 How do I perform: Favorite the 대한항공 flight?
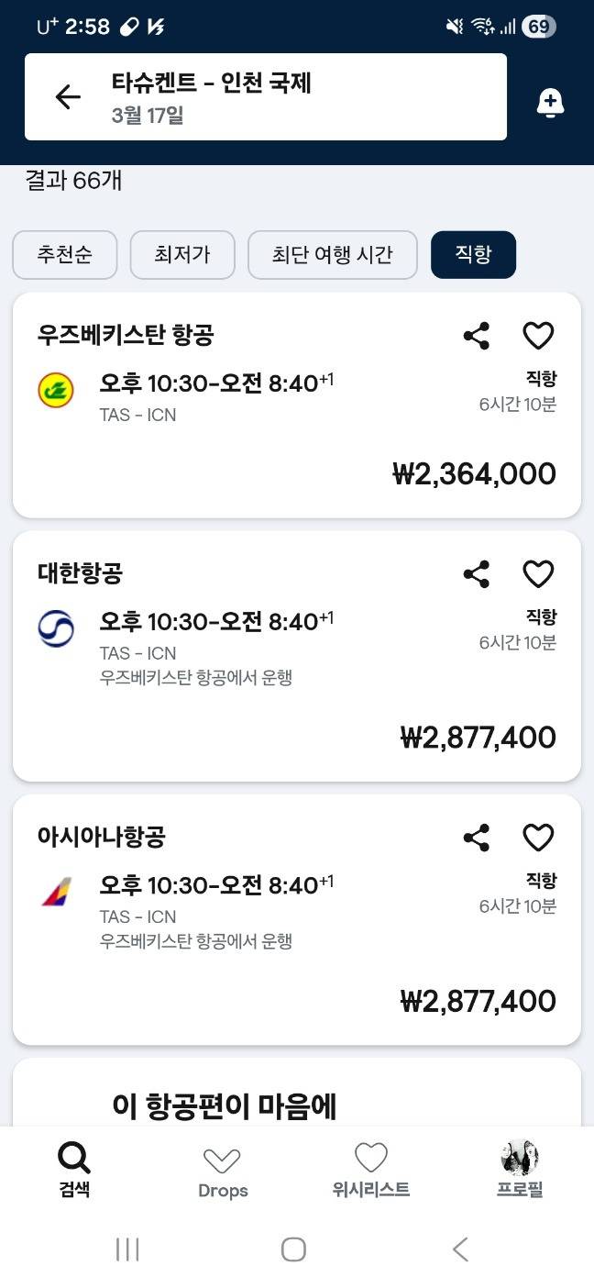(538, 575)
